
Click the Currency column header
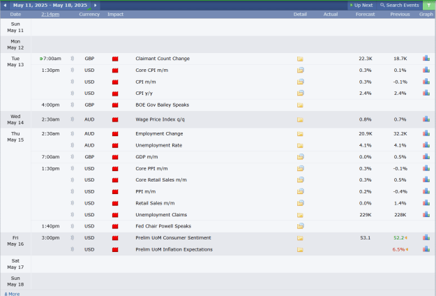coord(89,14)
